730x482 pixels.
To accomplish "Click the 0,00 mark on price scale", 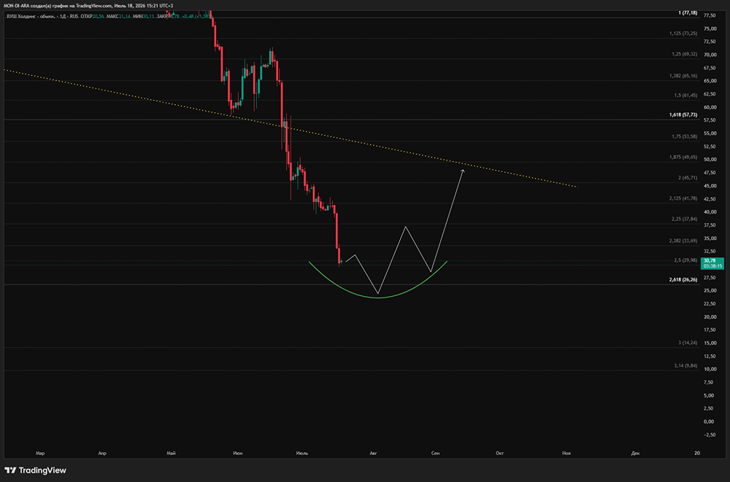I will pyautogui.click(x=709, y=421).
